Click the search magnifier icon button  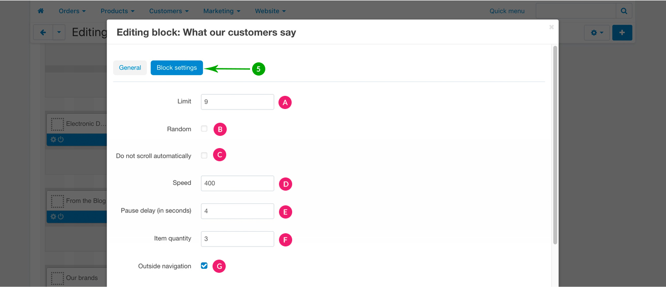click(624, 11)
